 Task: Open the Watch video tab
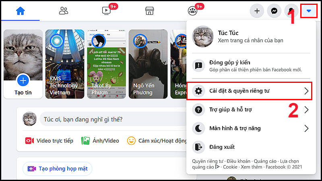pyautogui.click(x=107, y=11)
